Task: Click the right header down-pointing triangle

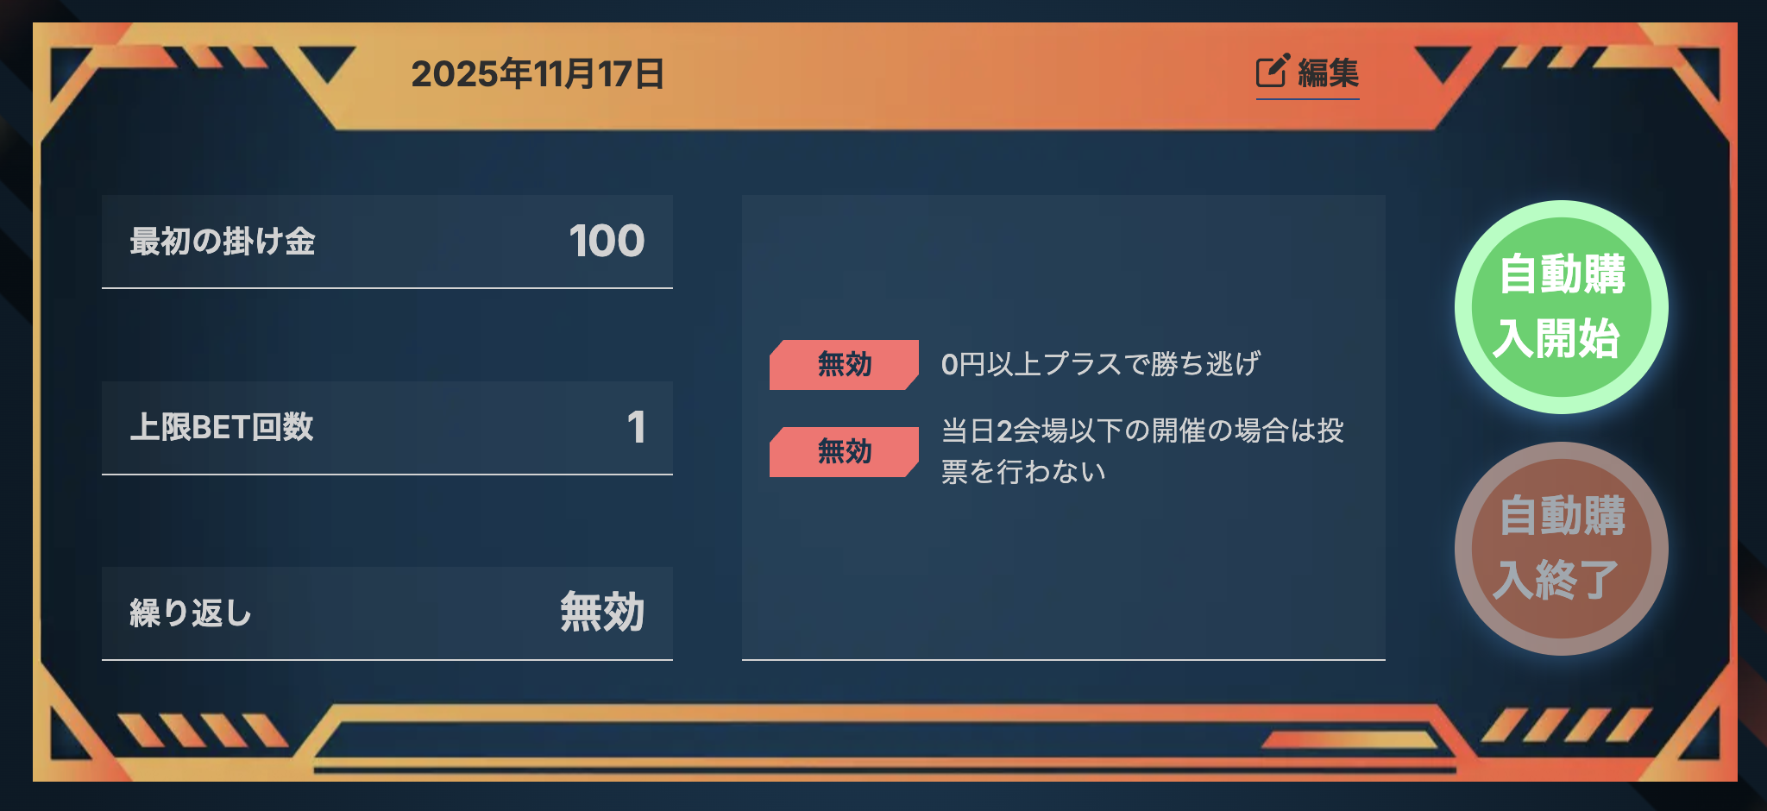Action: pyautogui.click(x=1442, y=64)
